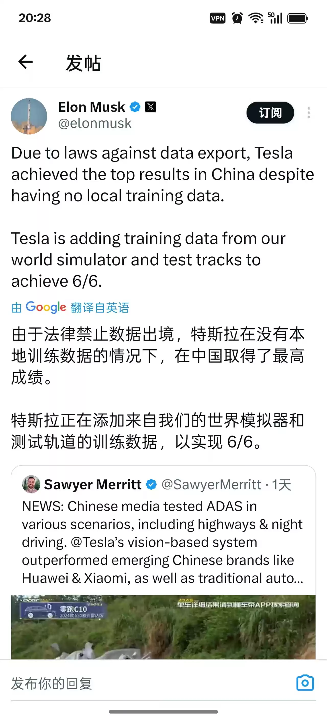Tap the X affiliation badge icon

tap(150, 107)
